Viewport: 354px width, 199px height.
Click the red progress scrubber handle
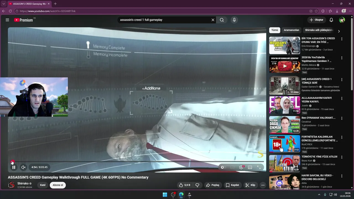point(12,161)
